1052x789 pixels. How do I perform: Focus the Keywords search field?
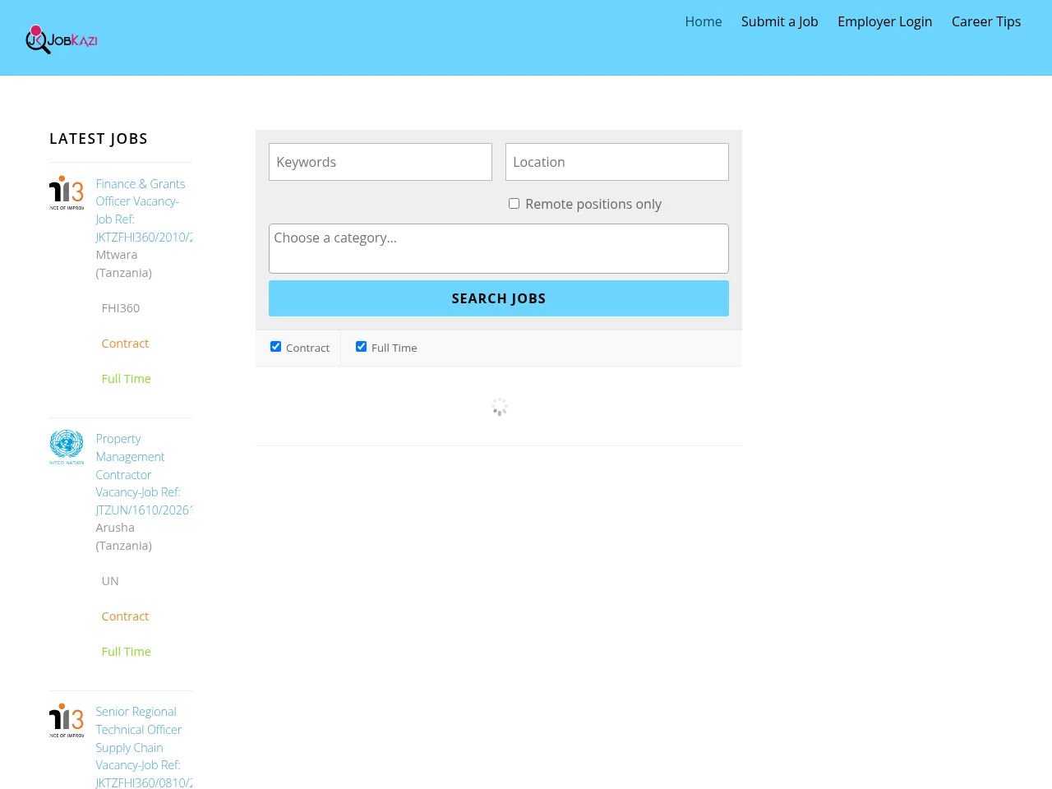click(381, 162)
